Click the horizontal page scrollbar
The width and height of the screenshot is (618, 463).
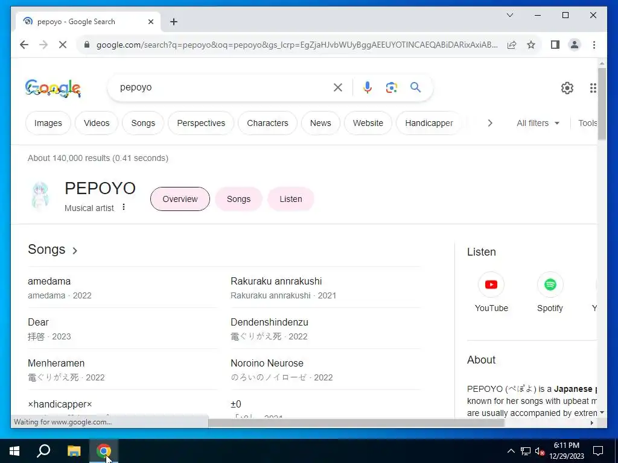point(356,423)
